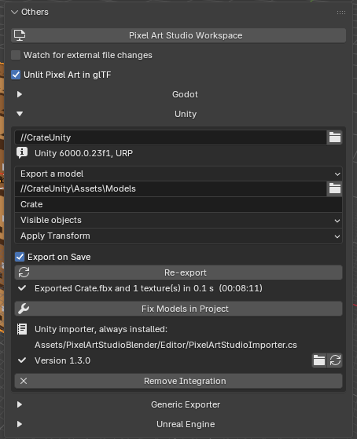Toggle Unlit Pixel Art in glTF

(16, 75)
